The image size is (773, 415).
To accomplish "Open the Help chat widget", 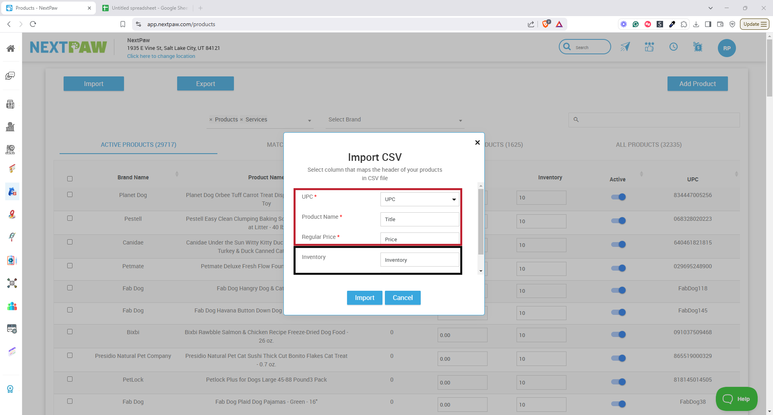I will click(736, 399).
